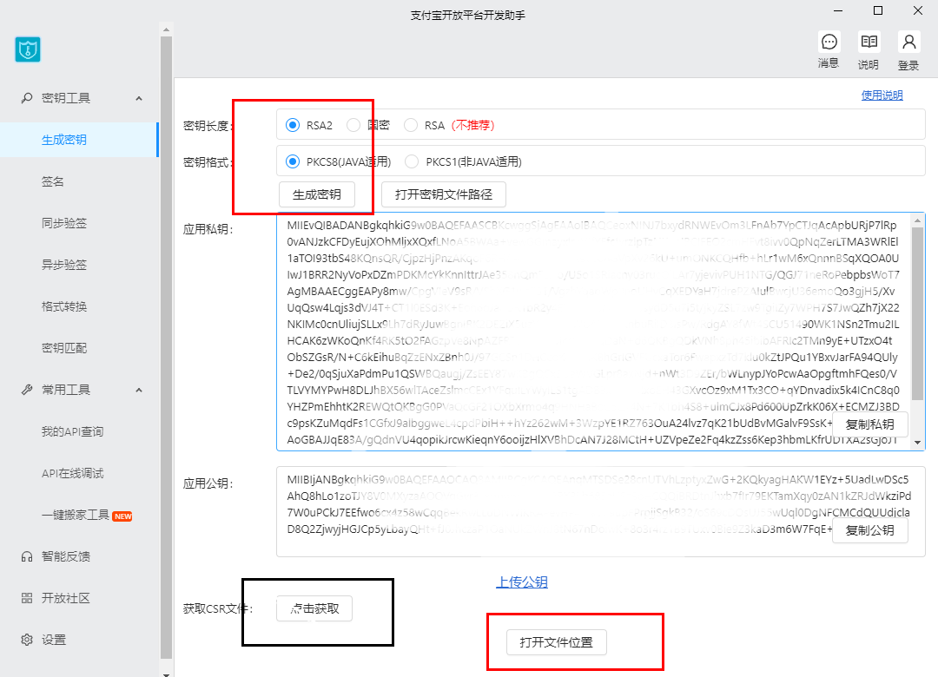Image resolution: width=938 pixels, height=677 pixels.
Task: Click the 生成密钥 generate button
Action: click(x=317, y=194)
